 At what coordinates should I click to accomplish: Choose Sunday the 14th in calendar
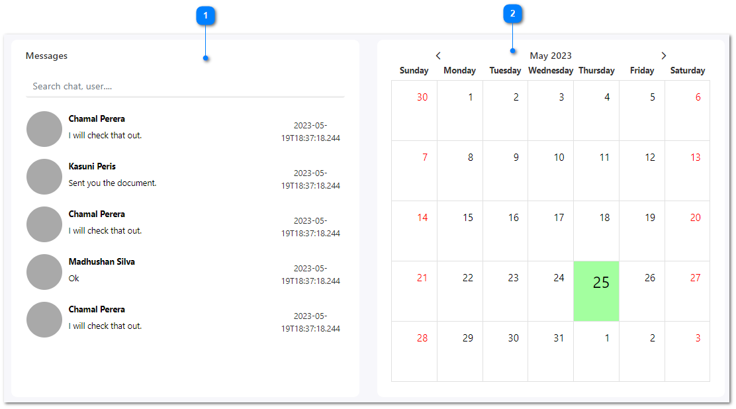click(414, 230)
